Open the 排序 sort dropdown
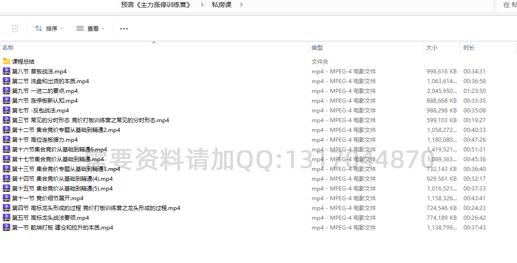 click(x=49, y=28)
